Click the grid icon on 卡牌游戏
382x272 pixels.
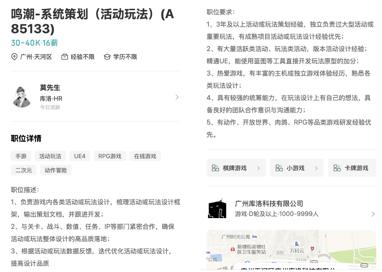click(x=337, y=168)
